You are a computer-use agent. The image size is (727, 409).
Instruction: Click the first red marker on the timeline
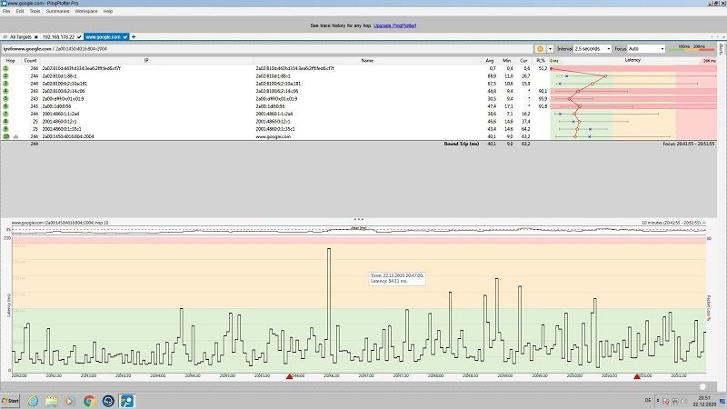(x=290, y=376)
